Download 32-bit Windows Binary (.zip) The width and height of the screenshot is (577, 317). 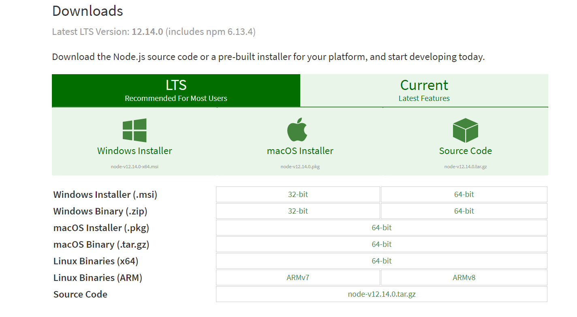[x=298, y=211]
